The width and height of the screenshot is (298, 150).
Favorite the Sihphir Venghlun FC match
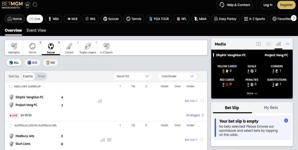[x=202, y=101]
